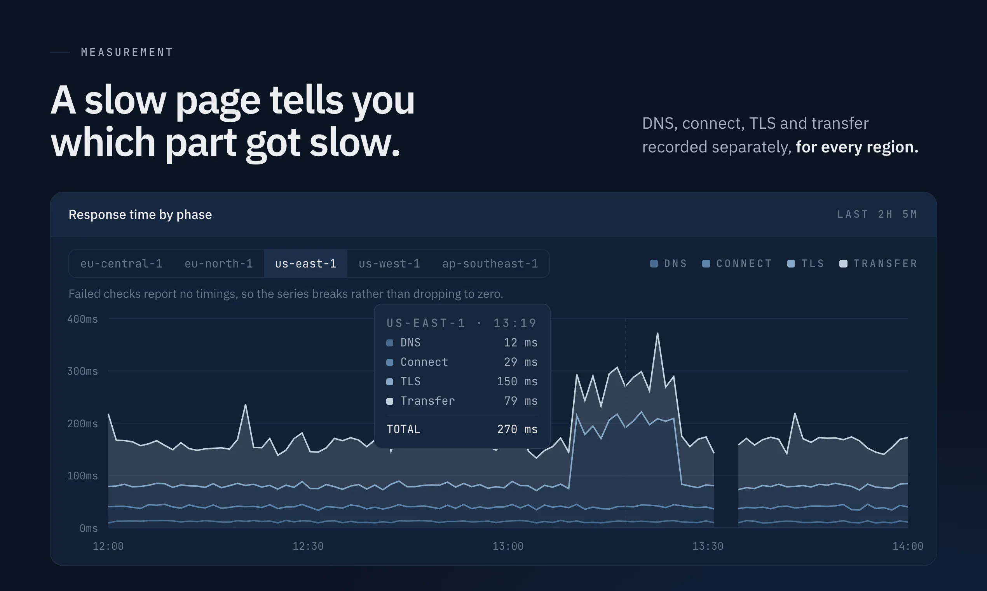Toggle the TLS legend series
987x591 pixels.
tap(806, 264)
